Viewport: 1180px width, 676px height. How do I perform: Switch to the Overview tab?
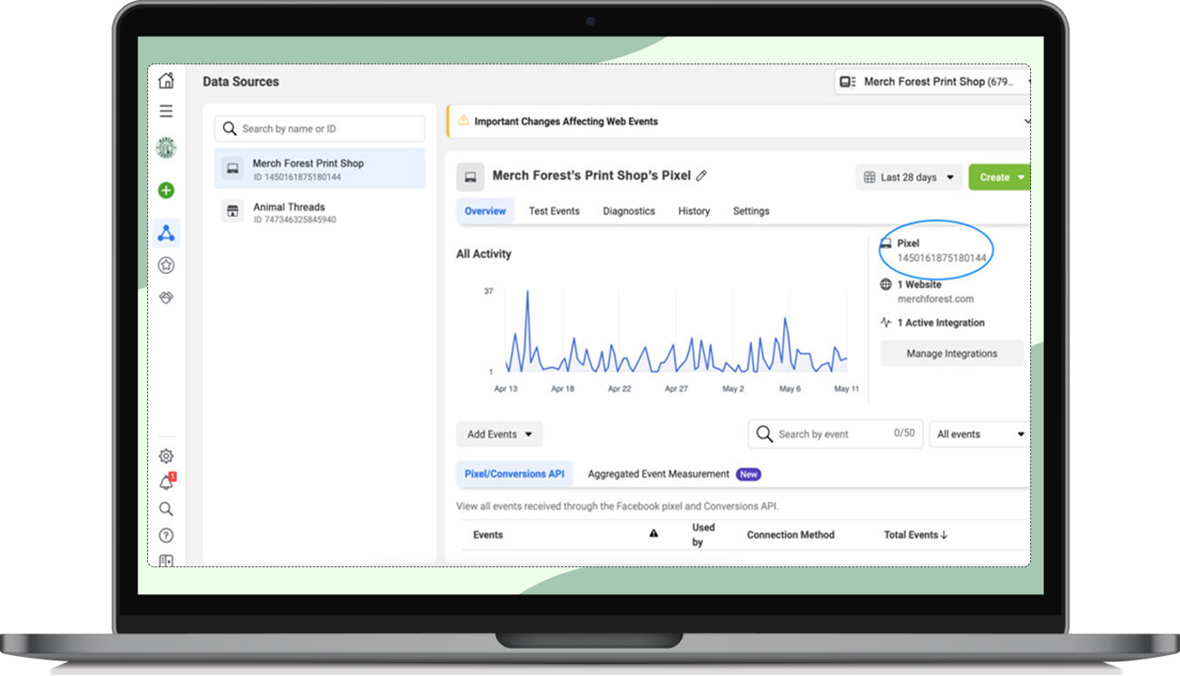(485, 211)
